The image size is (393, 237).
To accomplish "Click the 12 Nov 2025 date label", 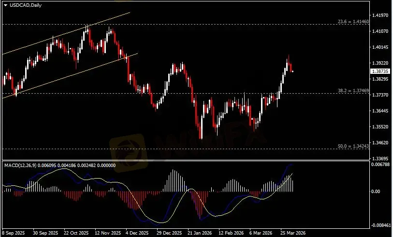I will tap(108, 233).
